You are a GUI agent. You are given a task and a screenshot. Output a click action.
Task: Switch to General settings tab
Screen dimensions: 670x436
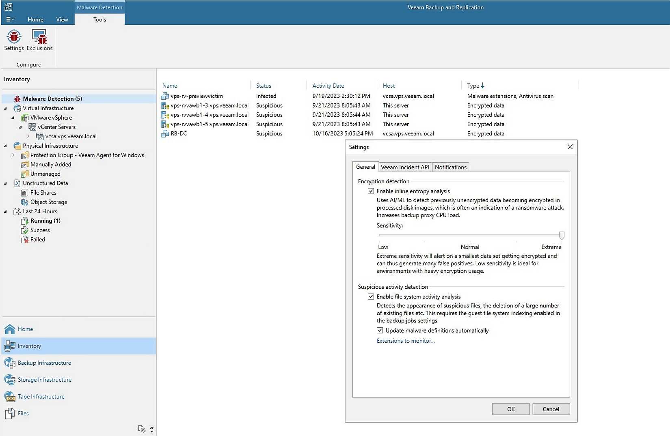click(x=365, y=167)
